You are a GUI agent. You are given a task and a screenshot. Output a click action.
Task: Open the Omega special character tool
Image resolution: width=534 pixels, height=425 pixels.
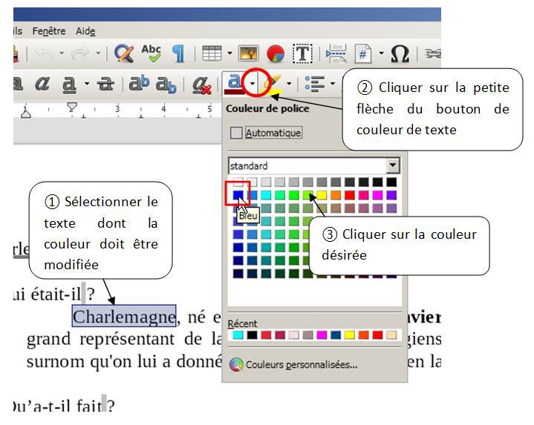coord(400,53)
